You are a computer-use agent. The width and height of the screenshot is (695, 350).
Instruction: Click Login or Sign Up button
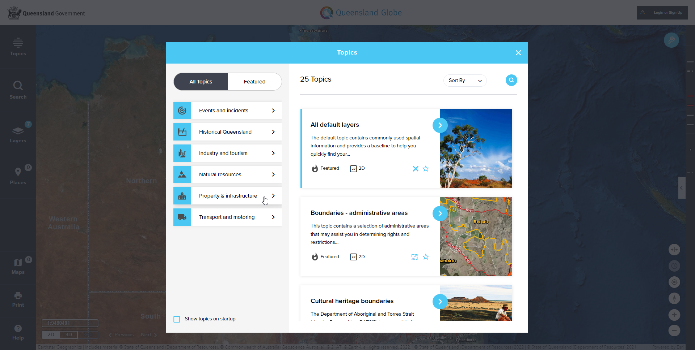(x=662, y=13)
